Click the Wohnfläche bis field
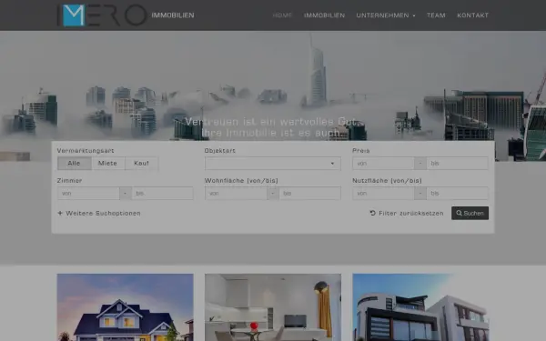546x341 pixels. pos(310,193)
